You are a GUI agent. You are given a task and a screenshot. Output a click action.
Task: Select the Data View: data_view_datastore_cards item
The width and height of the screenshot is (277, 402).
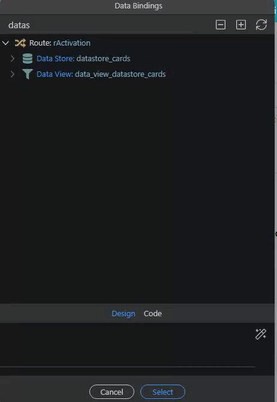pos(101,74)
